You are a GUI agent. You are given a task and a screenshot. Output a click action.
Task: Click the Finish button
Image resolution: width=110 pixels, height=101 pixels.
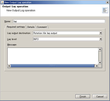[83, 96]
